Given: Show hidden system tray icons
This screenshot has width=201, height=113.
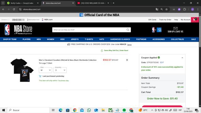Looking at the screenshot, I should (x=152, y=110).
